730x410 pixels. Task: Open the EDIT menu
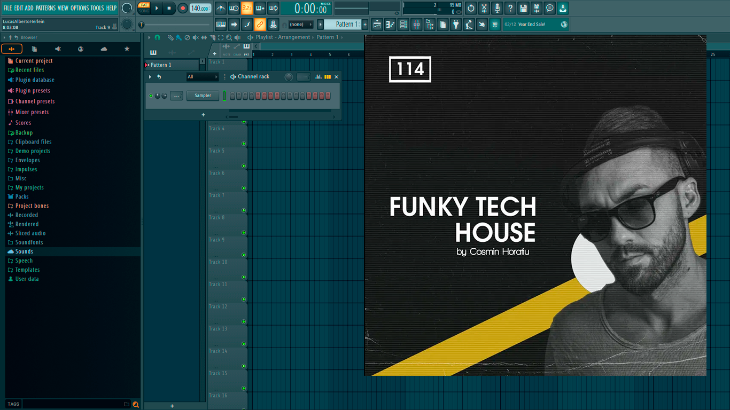(x=19, y=8)
